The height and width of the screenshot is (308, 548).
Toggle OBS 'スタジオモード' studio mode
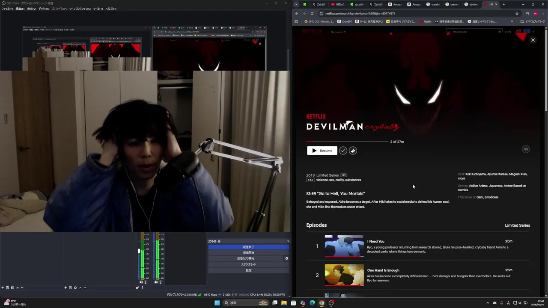point(248,264)
